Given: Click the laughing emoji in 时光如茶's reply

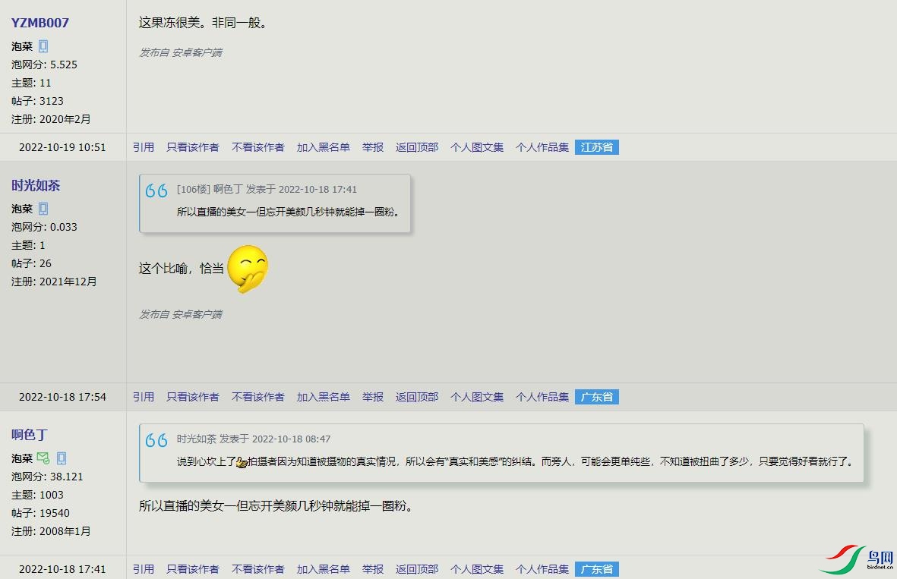Looking at the screenshot, I should 248,269.
